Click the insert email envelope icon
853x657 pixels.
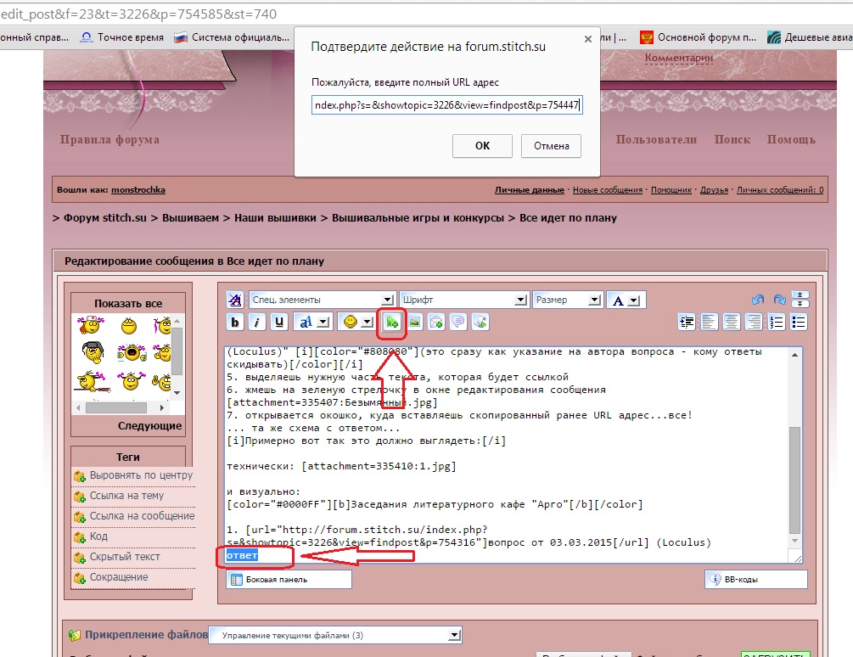[436, 322]
